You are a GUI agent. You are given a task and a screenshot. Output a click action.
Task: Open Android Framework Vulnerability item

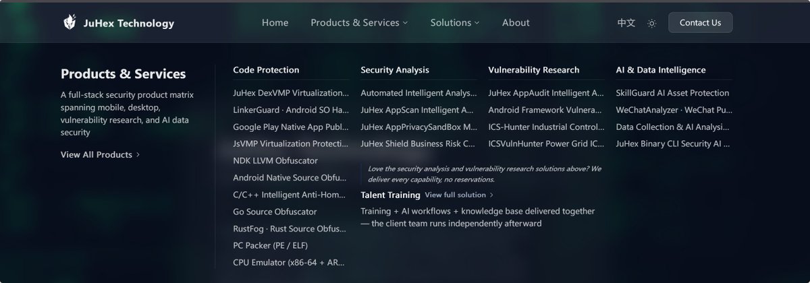tap(545, 110)
